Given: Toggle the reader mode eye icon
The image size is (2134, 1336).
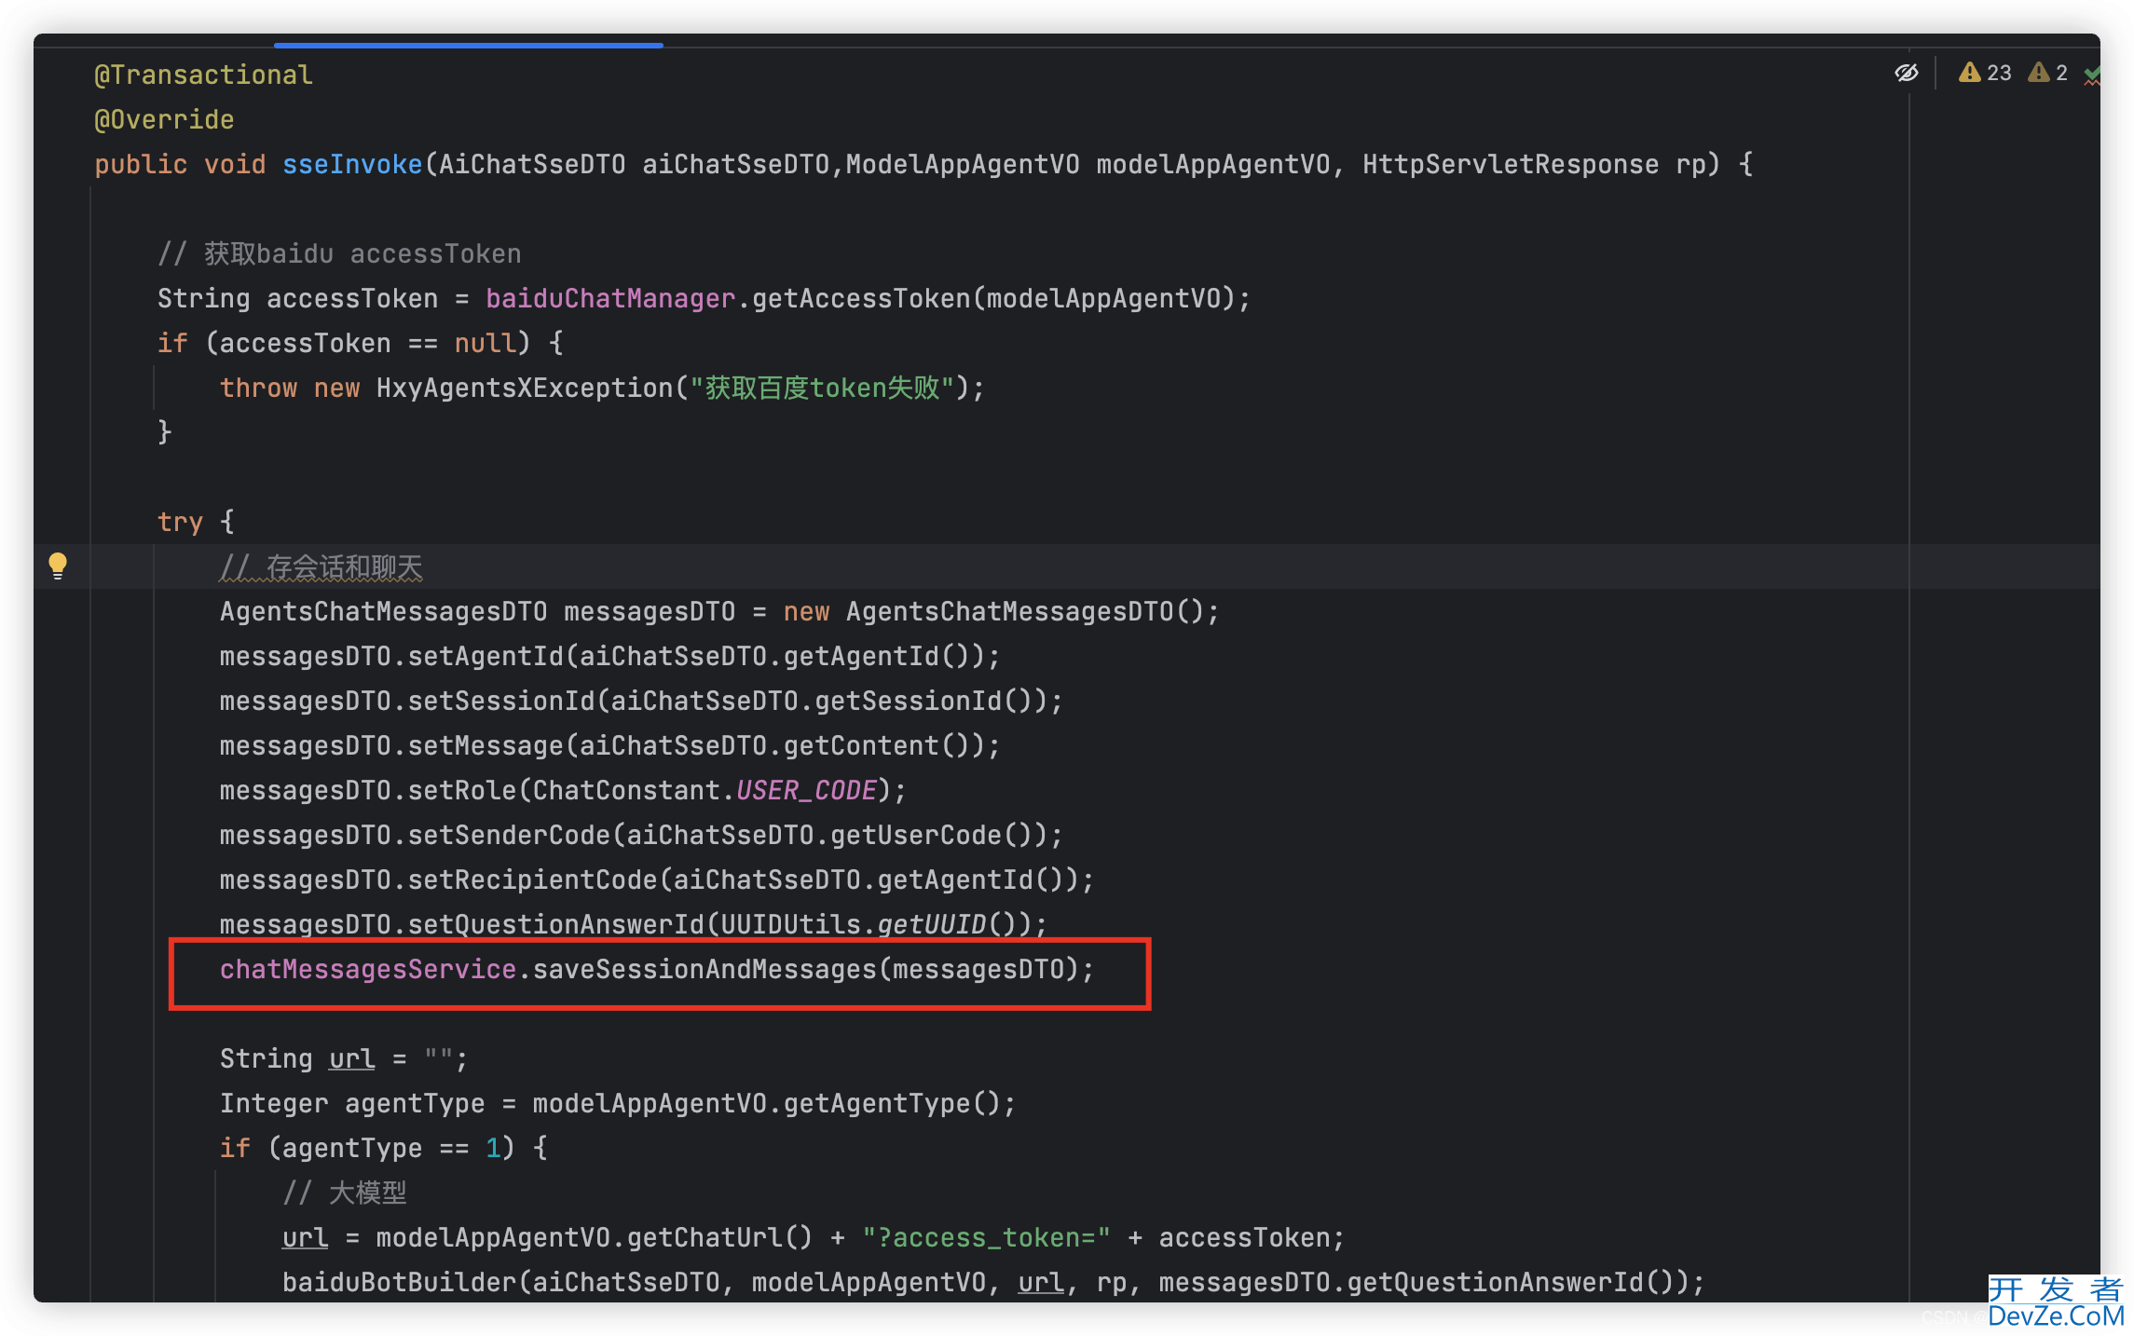Looking at the screenshot, I should (x=1907, y=73).
